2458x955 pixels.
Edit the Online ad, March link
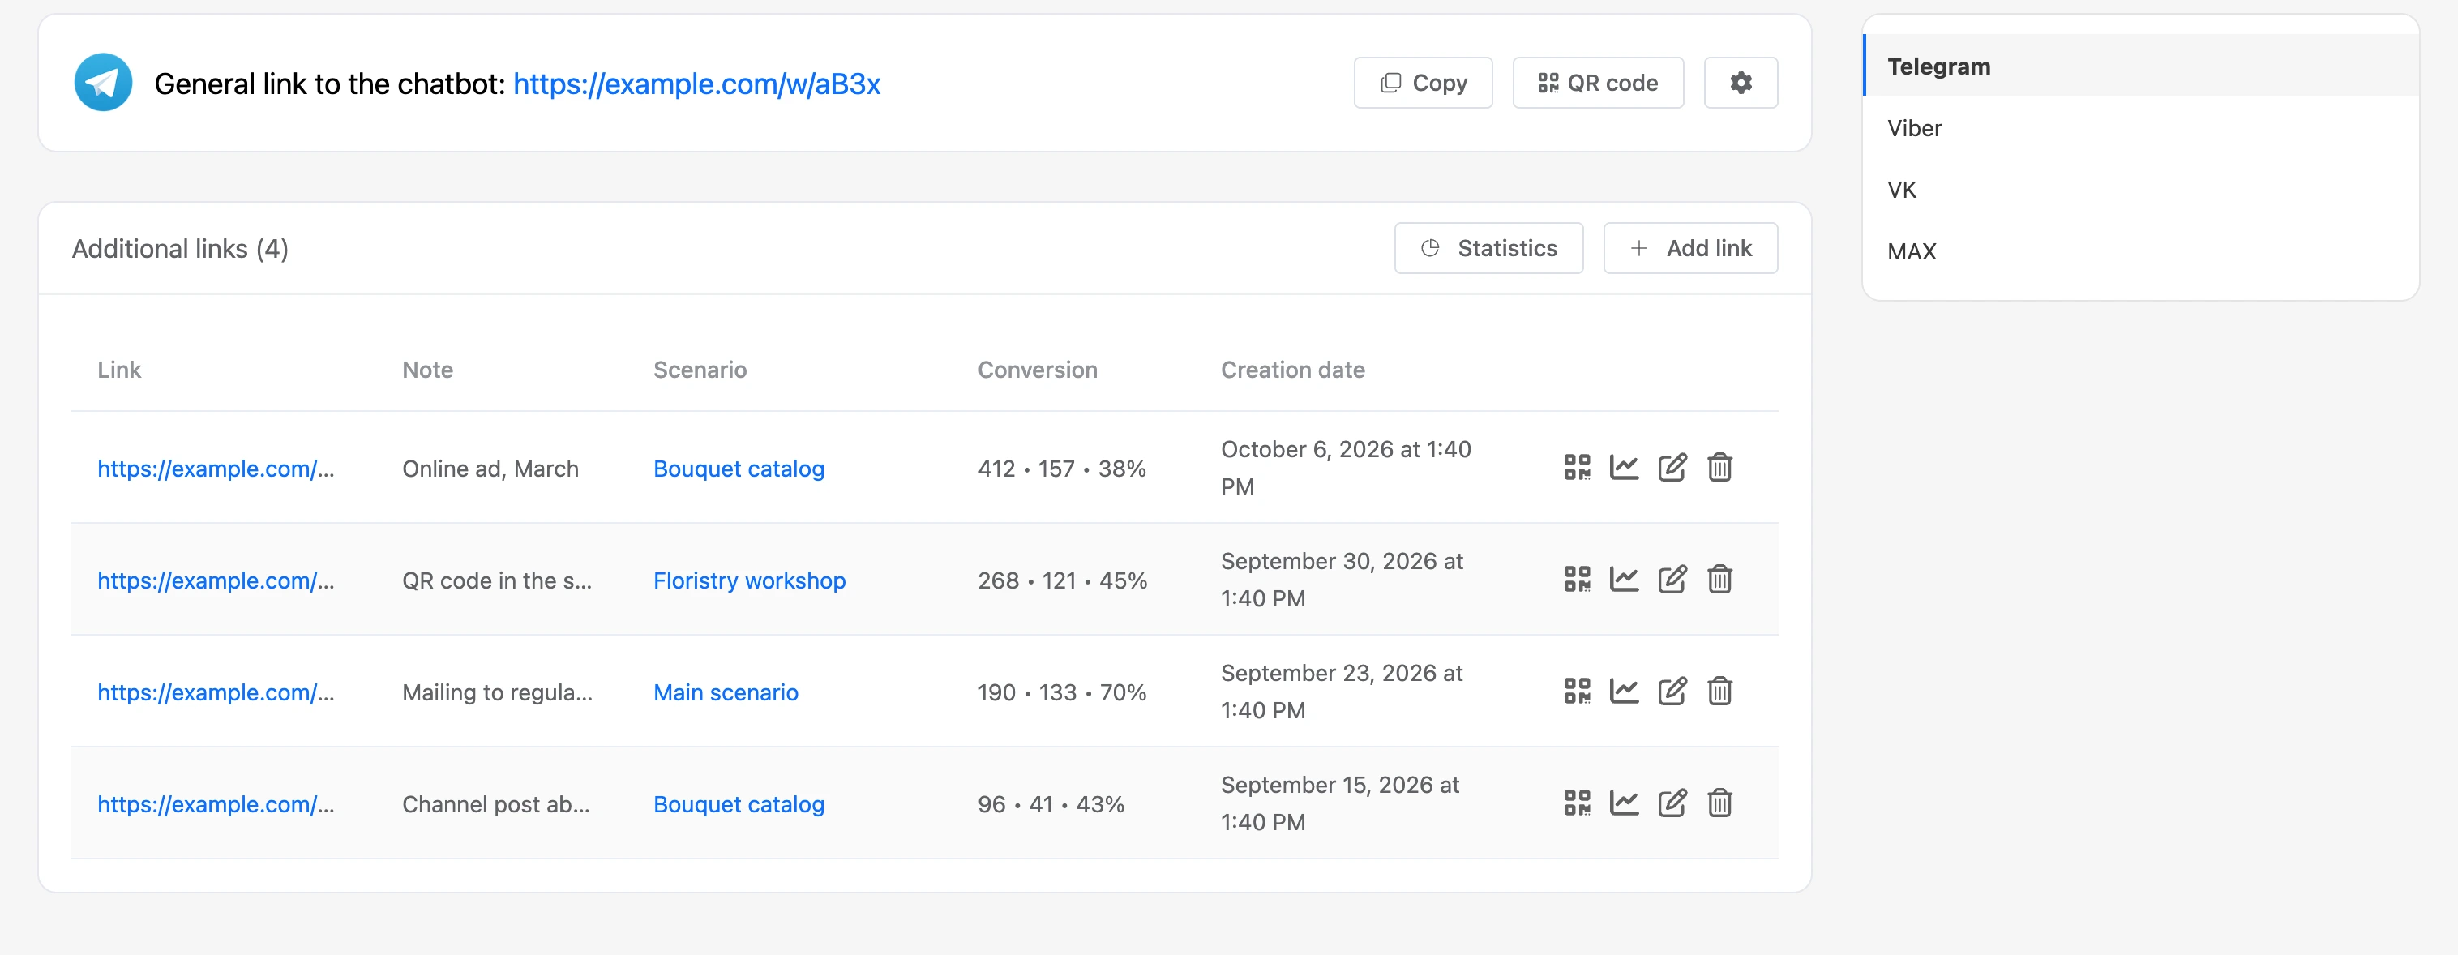(1672, 468)
